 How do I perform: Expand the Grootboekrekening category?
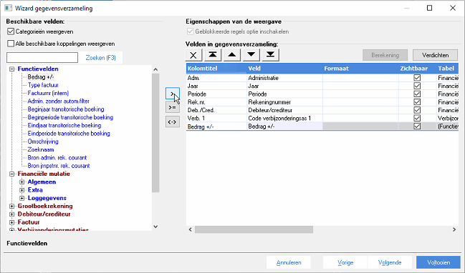[x=11, y=206]
